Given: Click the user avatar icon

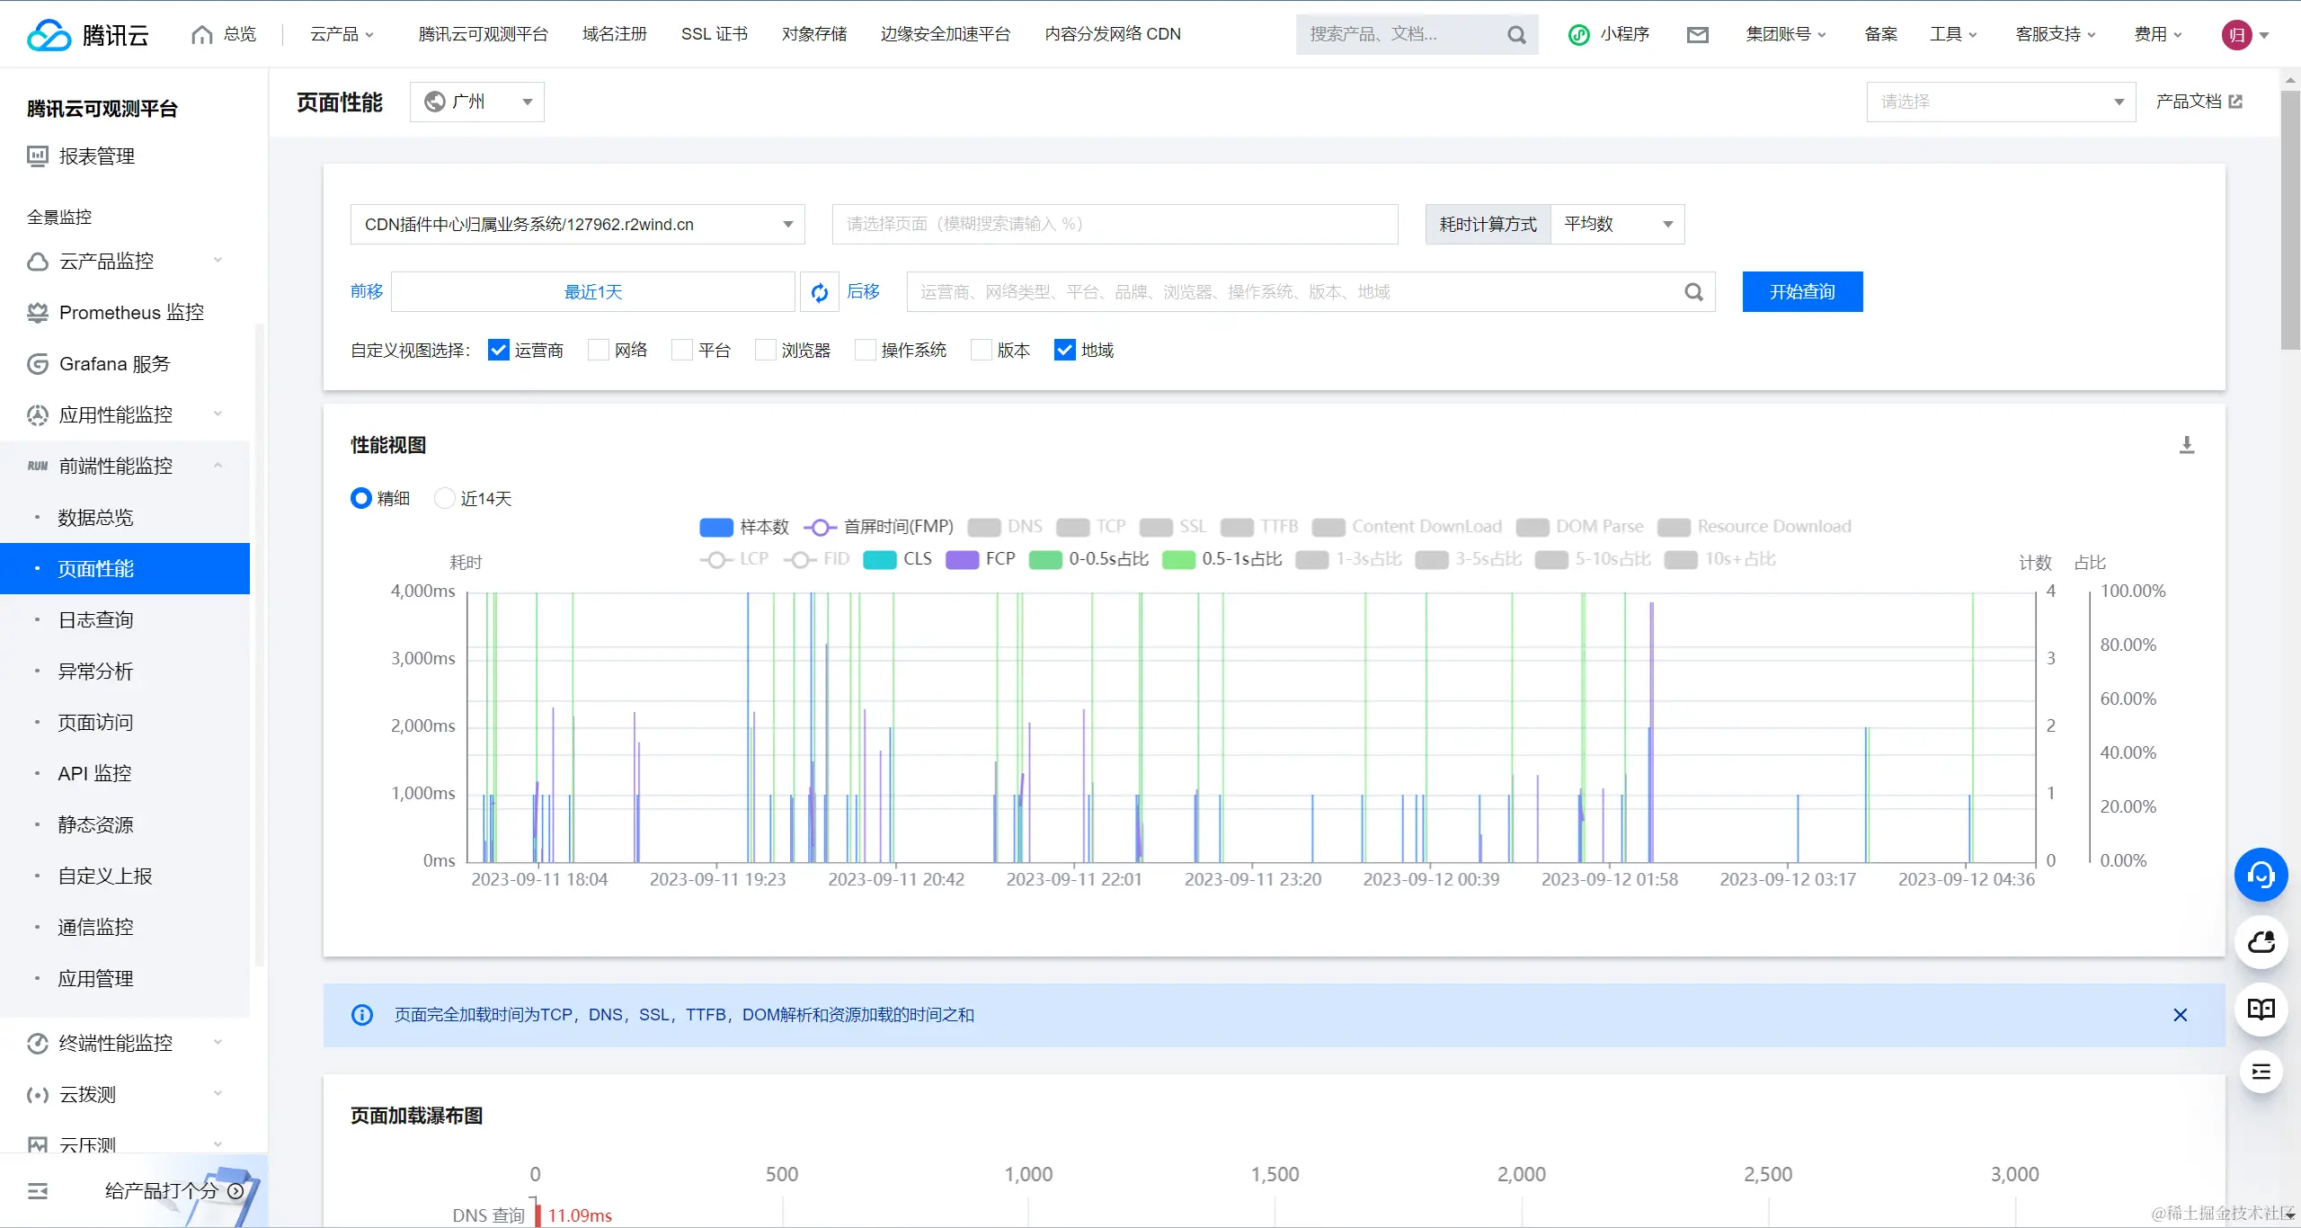Looking at the screenshot, I should [2236, 35].
